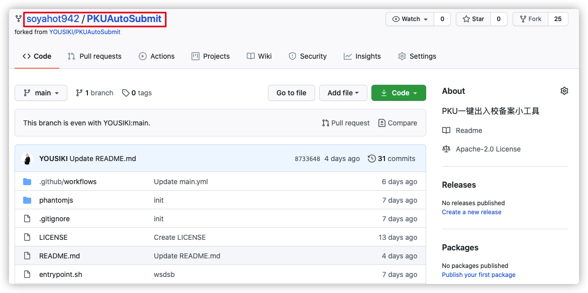Click the YOUSIKI committer avatar
The width and height of the screenshot is (588, 293).
pyautogui.click(x=27, y=159)
